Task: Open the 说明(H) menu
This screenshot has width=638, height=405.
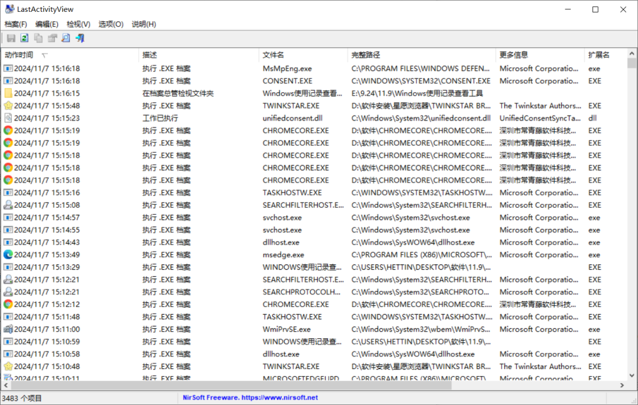Action: tap(144, 24)
